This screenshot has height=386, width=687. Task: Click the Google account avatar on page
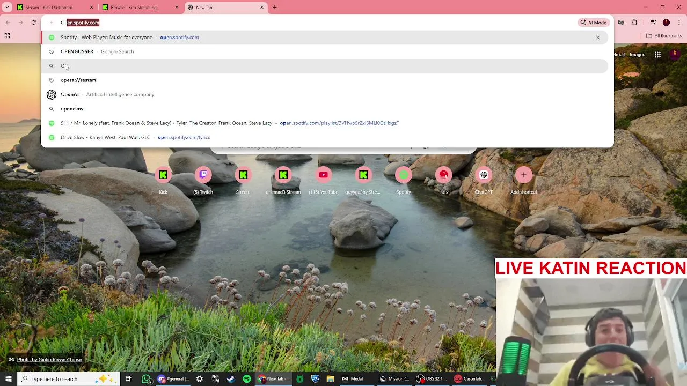pyautogui.click(x=675, y=54)
